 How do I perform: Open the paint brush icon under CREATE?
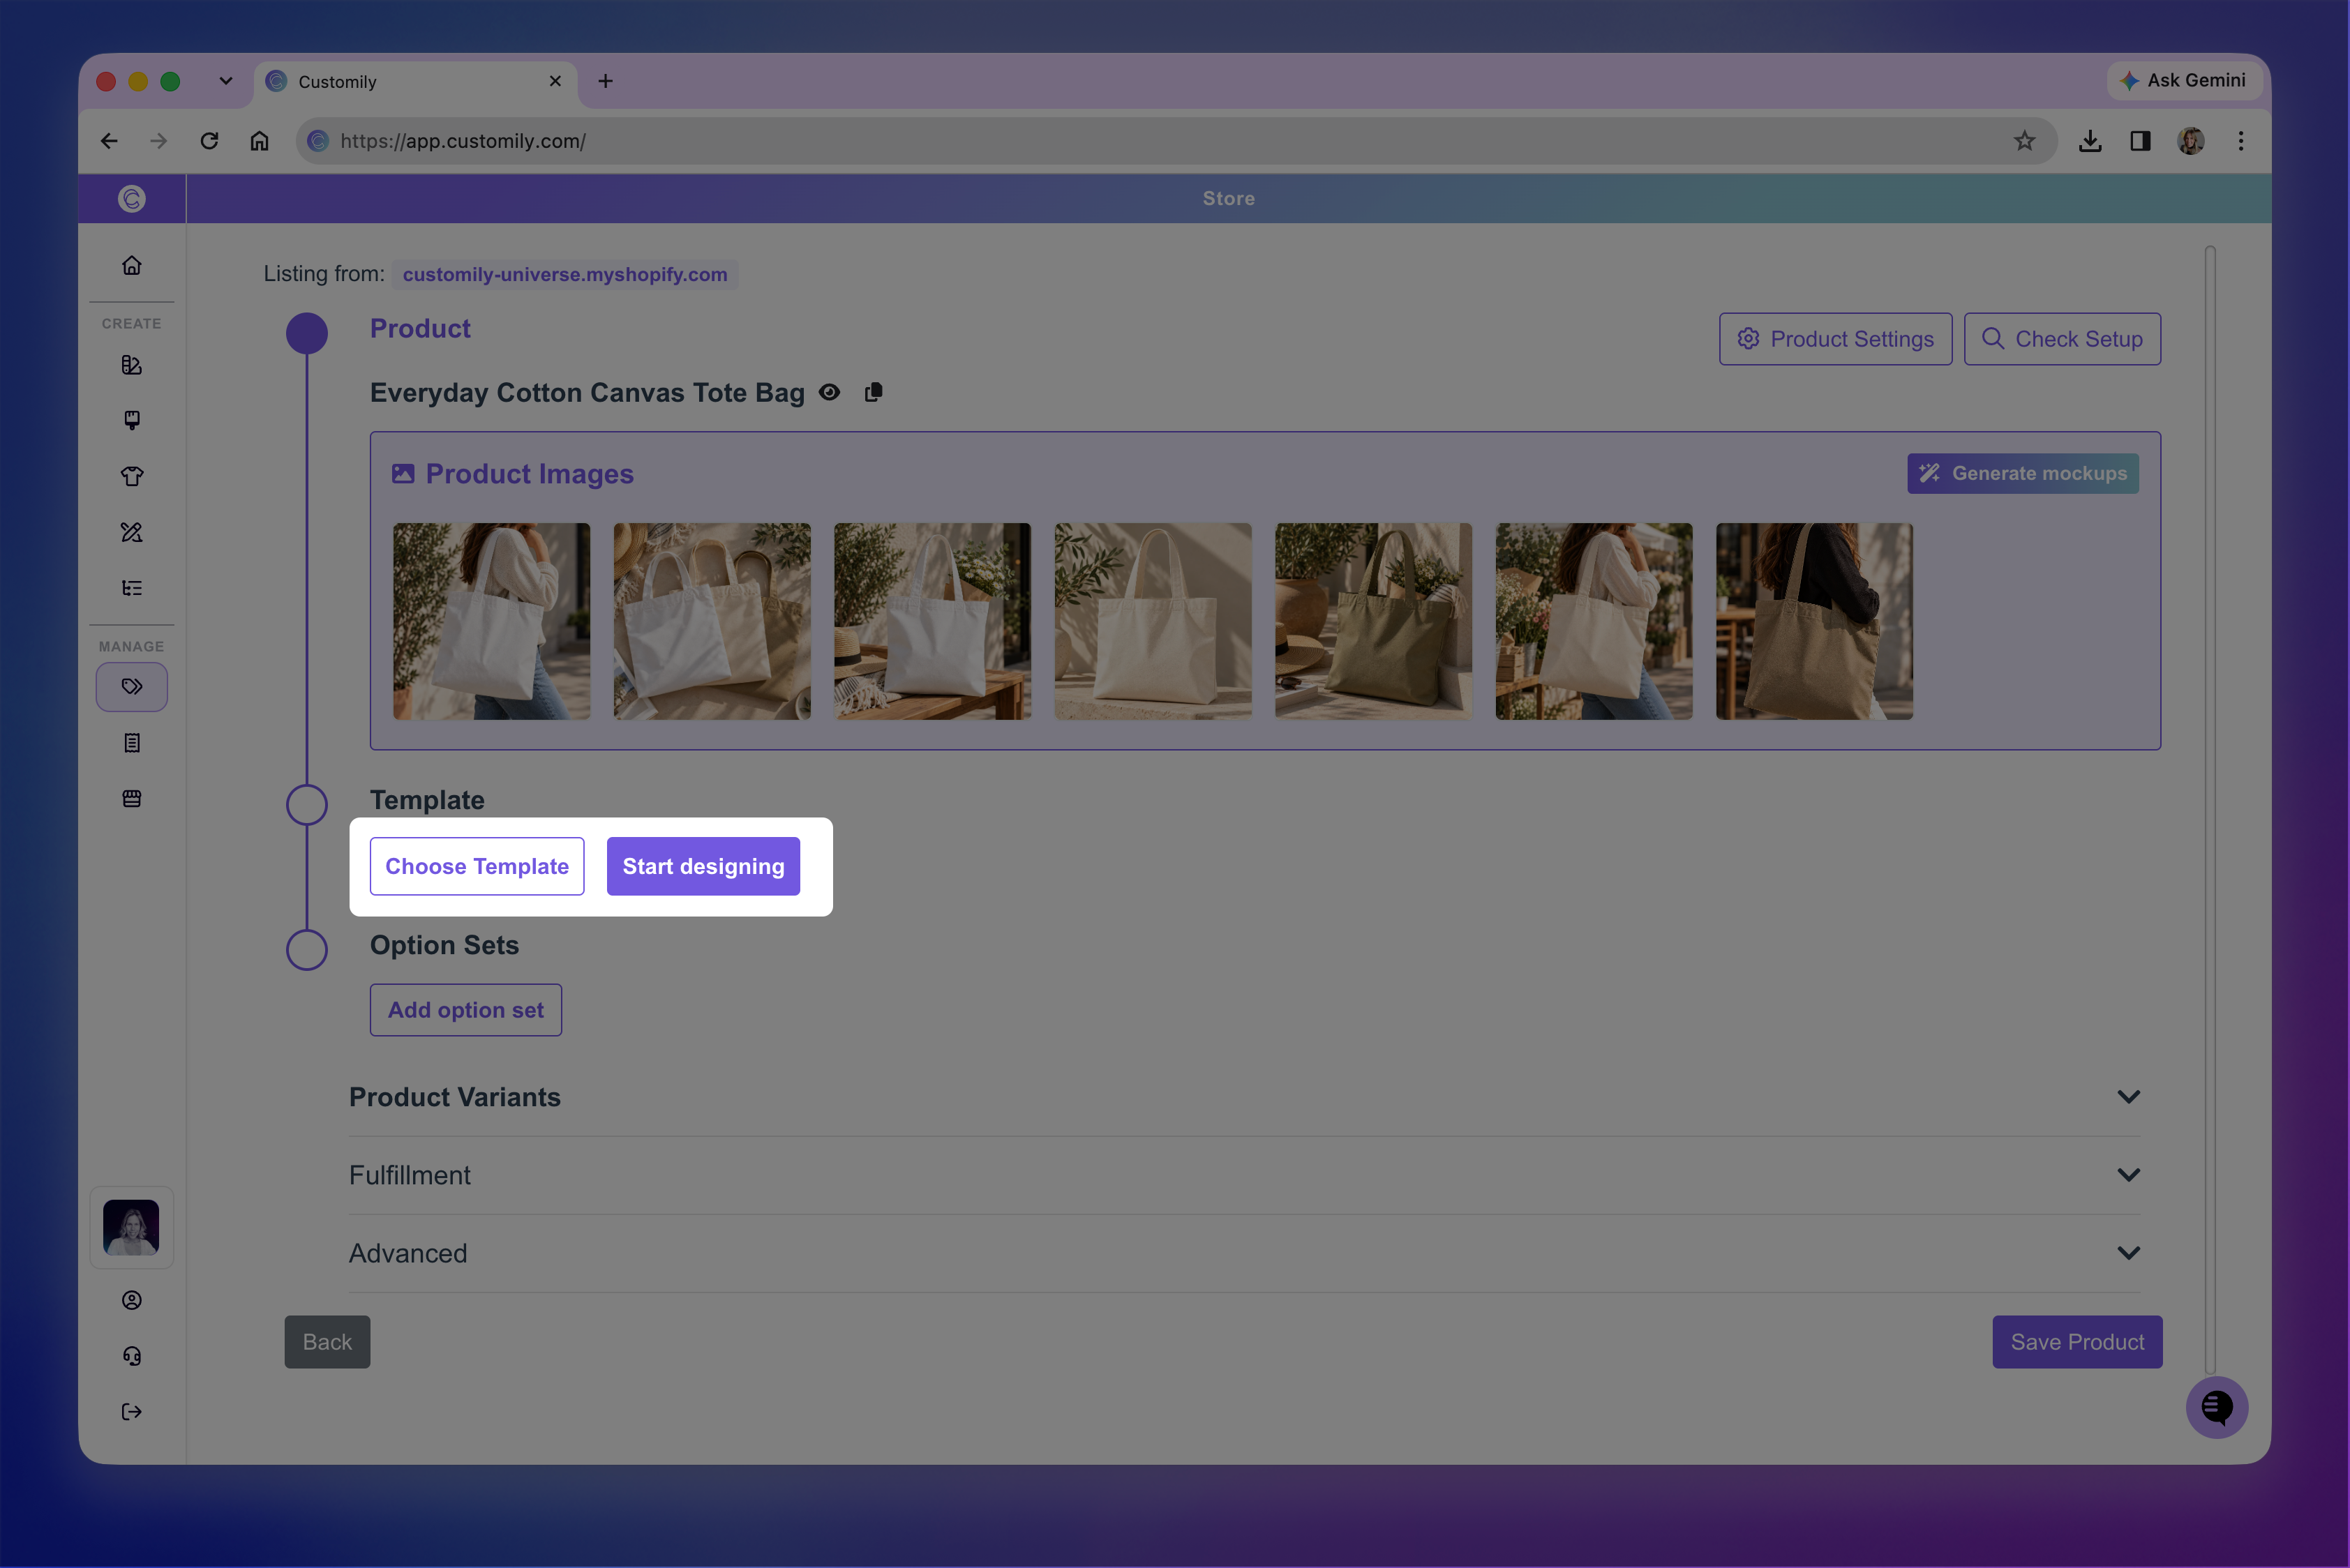pyautogui.click(x=131, y=420)
